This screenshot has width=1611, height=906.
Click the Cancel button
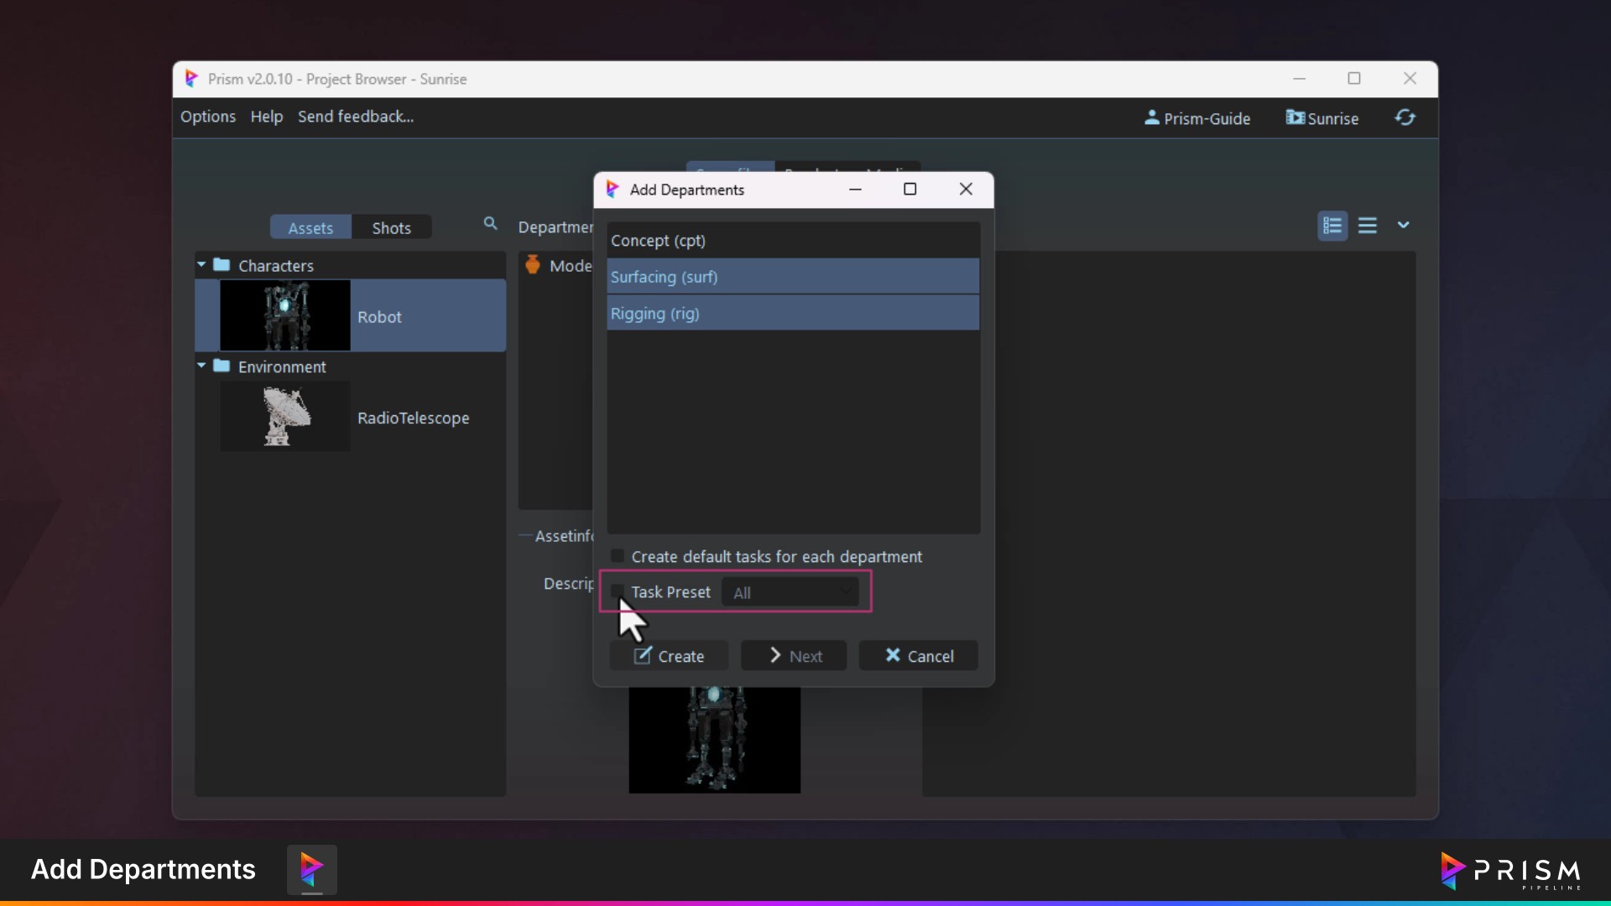[x=919, y=656]
